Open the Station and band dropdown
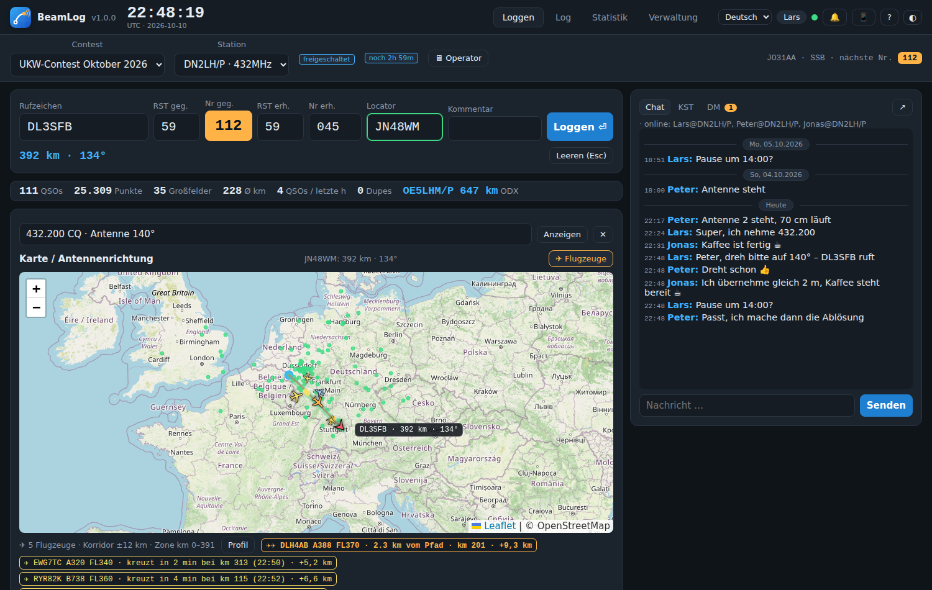The image size is (932, 590). coord(232,65)
